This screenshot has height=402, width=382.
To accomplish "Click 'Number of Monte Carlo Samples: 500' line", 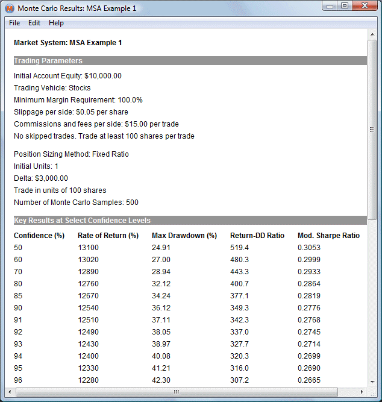I will (x=76, y=203).
